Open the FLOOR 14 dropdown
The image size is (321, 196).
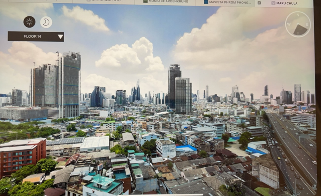pos(36,36)
